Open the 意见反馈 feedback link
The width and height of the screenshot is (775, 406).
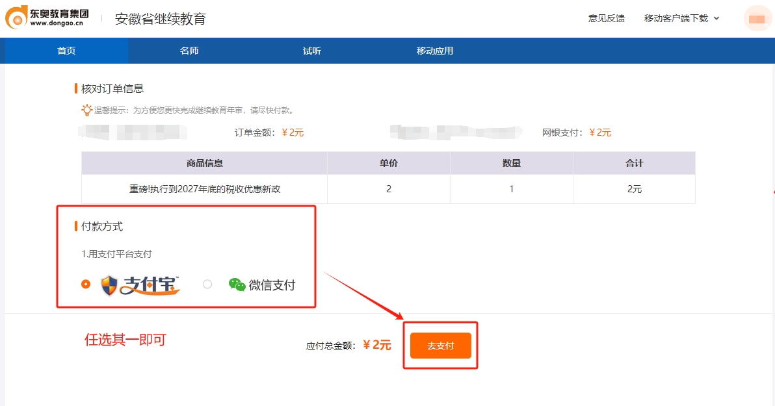[605, 19]
